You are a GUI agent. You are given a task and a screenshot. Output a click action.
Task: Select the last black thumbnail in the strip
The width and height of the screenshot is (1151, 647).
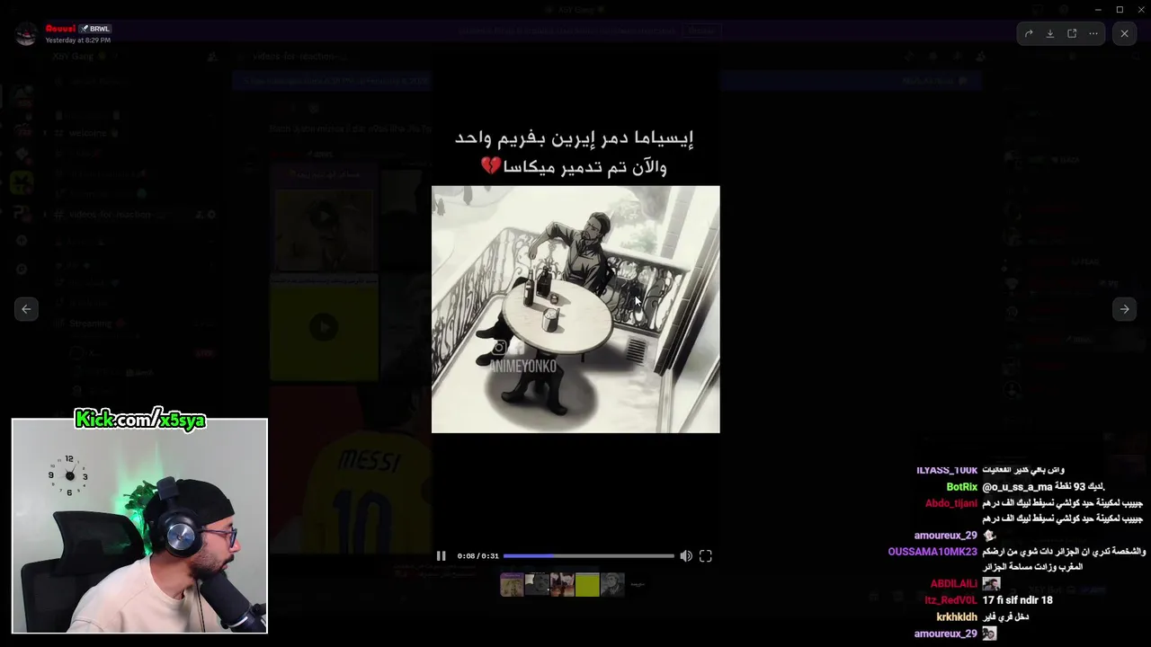[x=638, y=584]
